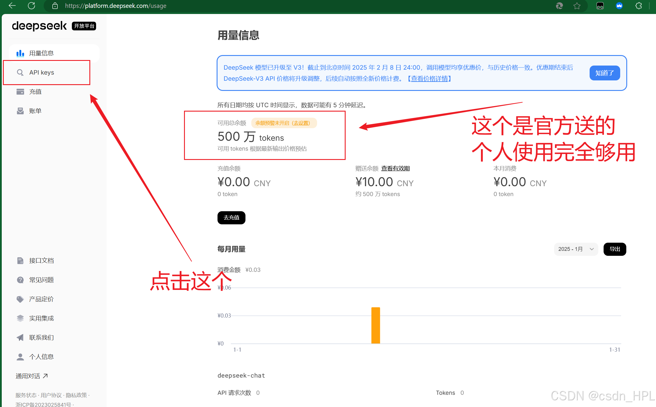Image resolution: width=656 pixels, height=407 pixels.
Task: Open the 2025 - 1月 month selector
Action: 576,249
